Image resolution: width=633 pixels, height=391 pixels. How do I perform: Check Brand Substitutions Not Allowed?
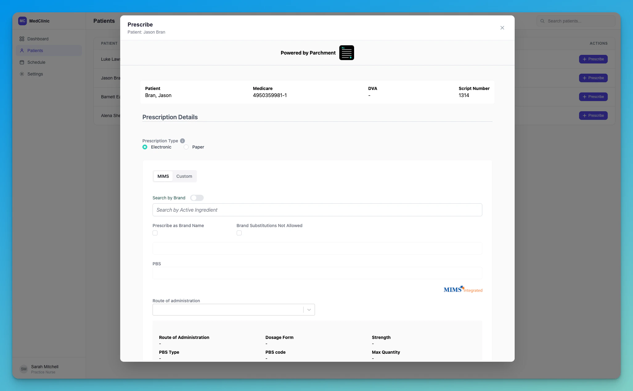point(239,233)
